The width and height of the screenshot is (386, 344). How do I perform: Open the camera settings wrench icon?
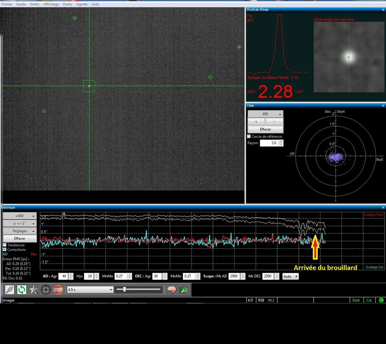tap(184, 290)
